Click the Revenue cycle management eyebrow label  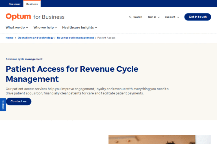tap(24, 59)
